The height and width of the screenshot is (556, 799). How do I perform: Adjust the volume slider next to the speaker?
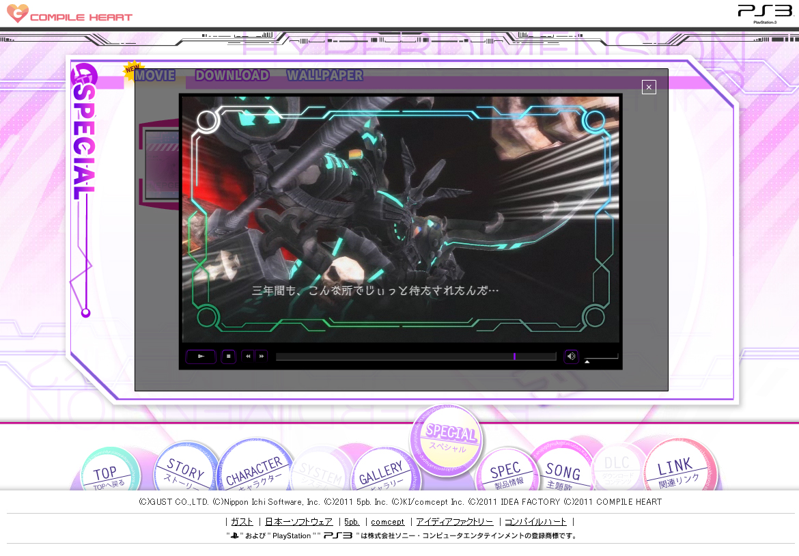(x=601, y=358)
